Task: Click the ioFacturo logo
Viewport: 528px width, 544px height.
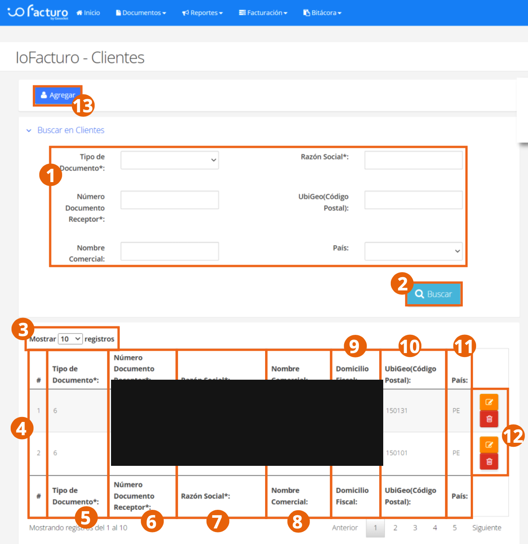Action: point(38,12)
